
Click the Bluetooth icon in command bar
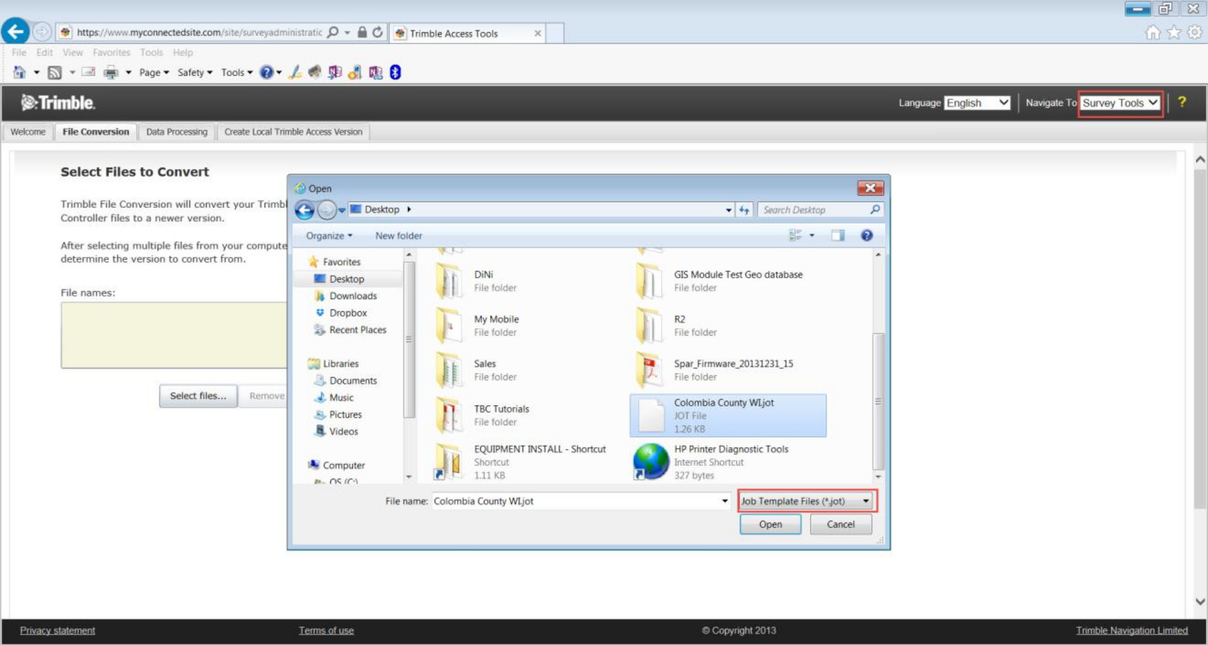(395, 72)
